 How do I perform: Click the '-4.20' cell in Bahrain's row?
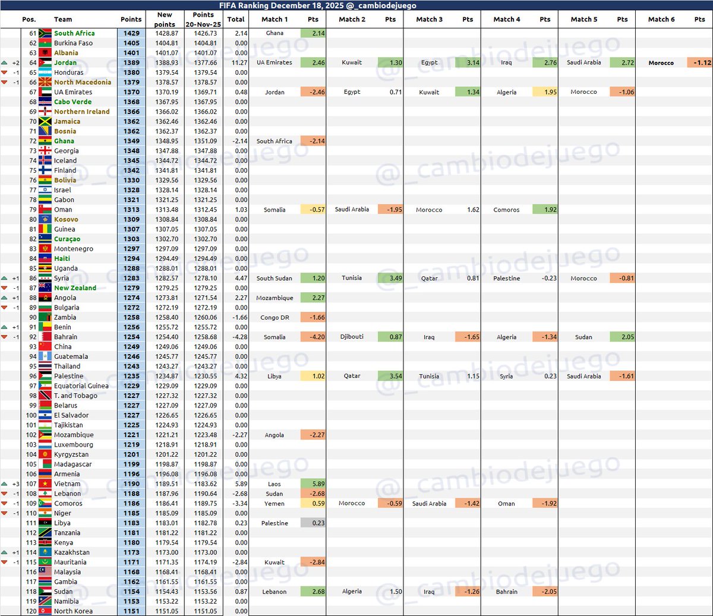pos(313,337)
